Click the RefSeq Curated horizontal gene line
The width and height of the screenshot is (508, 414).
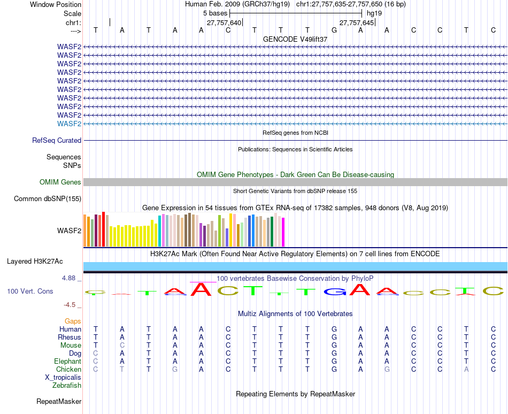point(295,141)
